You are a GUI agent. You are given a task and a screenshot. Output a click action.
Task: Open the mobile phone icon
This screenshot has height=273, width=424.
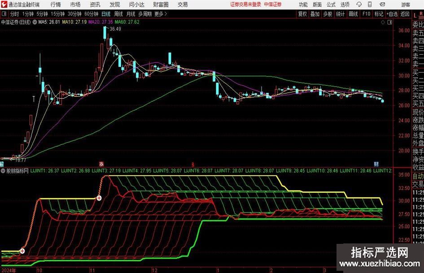[370, 4]
